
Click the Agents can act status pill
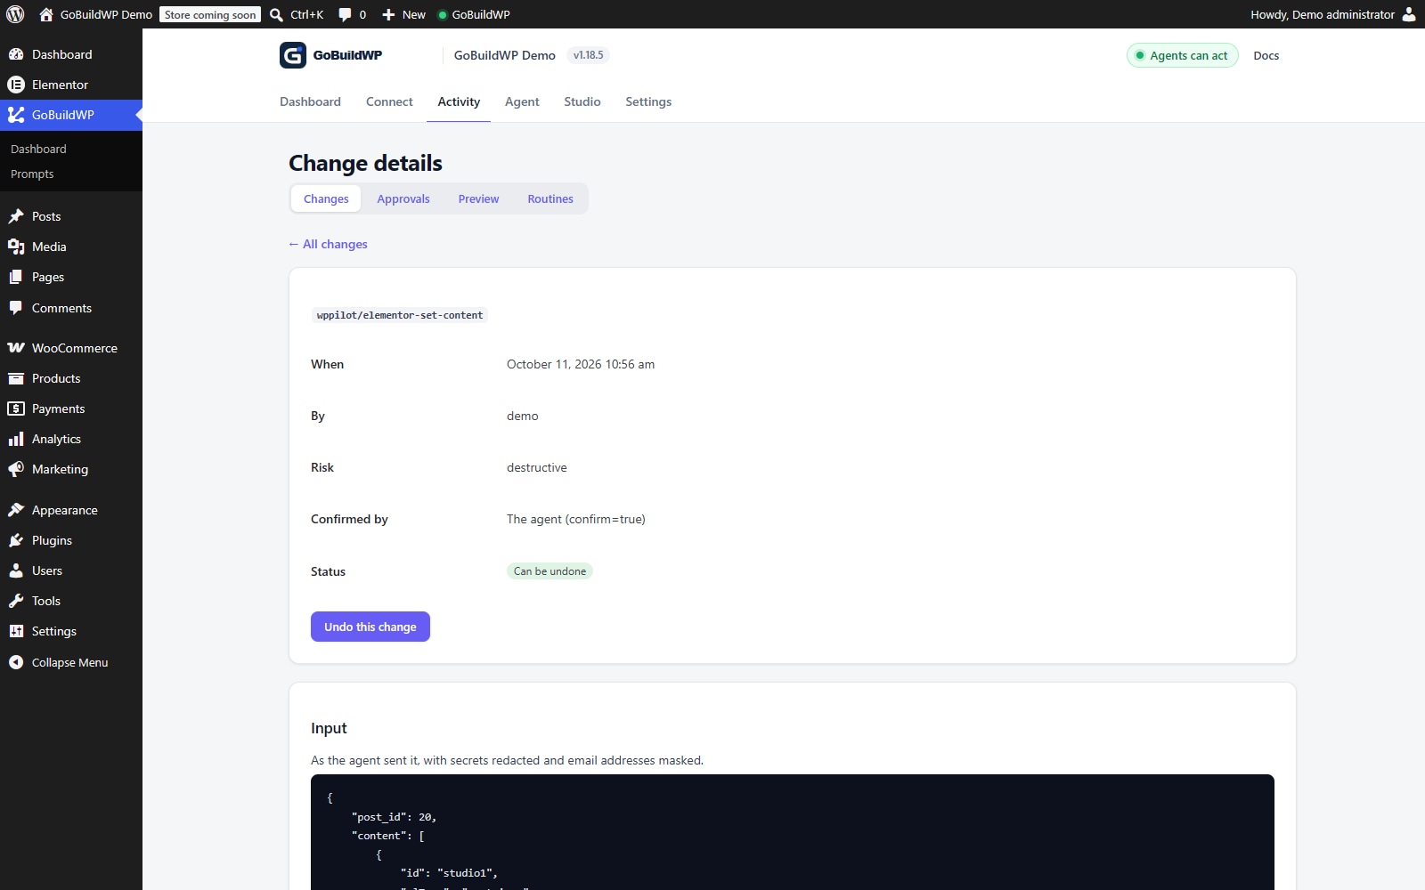click(1183, 55)
